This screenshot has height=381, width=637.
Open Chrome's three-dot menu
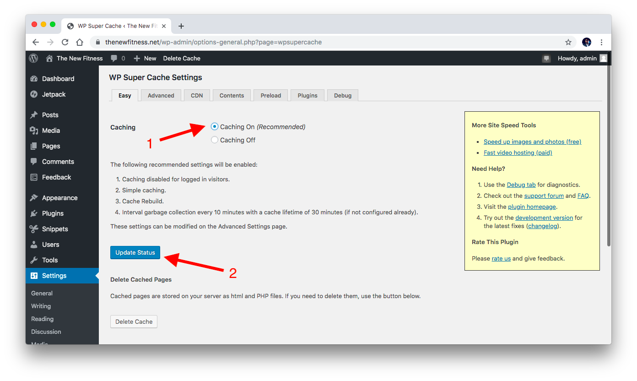[601, 42]
